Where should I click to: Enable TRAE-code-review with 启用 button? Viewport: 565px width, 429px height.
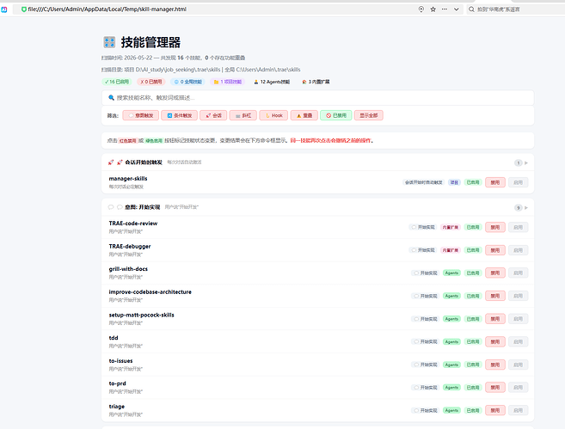click(x=519, y=227)
